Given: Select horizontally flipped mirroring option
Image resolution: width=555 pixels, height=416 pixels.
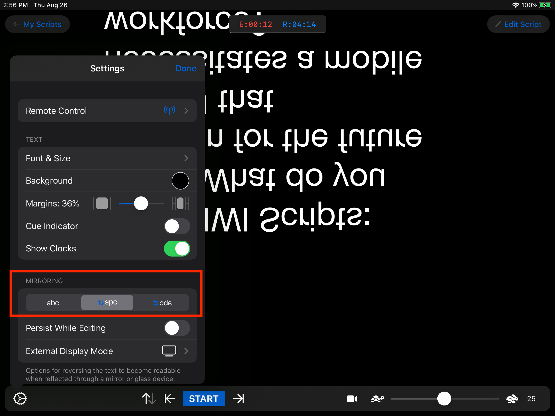Looking at the screenshot, I should 162,303.
